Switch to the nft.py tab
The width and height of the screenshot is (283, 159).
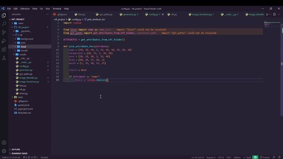pyautogui.click(x=172, y=15)
